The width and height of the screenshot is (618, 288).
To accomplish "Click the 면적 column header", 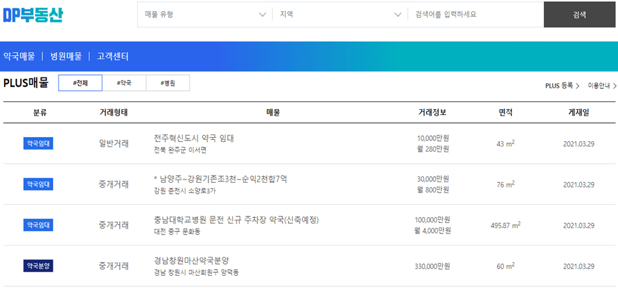I will coord(506,112).
